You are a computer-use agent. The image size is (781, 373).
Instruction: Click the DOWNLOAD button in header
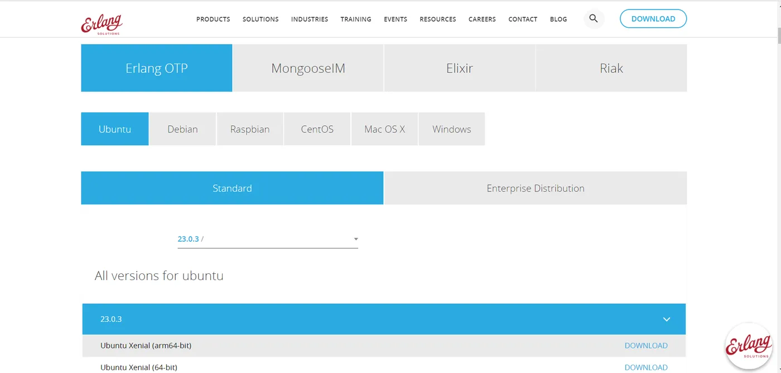coord(653,19)
